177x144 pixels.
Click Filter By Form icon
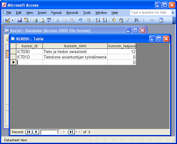(x=121, y=20)
